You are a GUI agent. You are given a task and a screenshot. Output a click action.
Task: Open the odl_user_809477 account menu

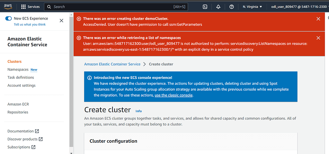coord(299,7)
